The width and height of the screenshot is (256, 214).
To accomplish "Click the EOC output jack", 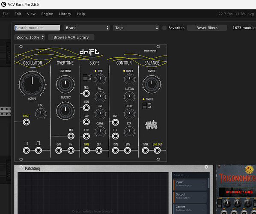I will pos(86,136).
